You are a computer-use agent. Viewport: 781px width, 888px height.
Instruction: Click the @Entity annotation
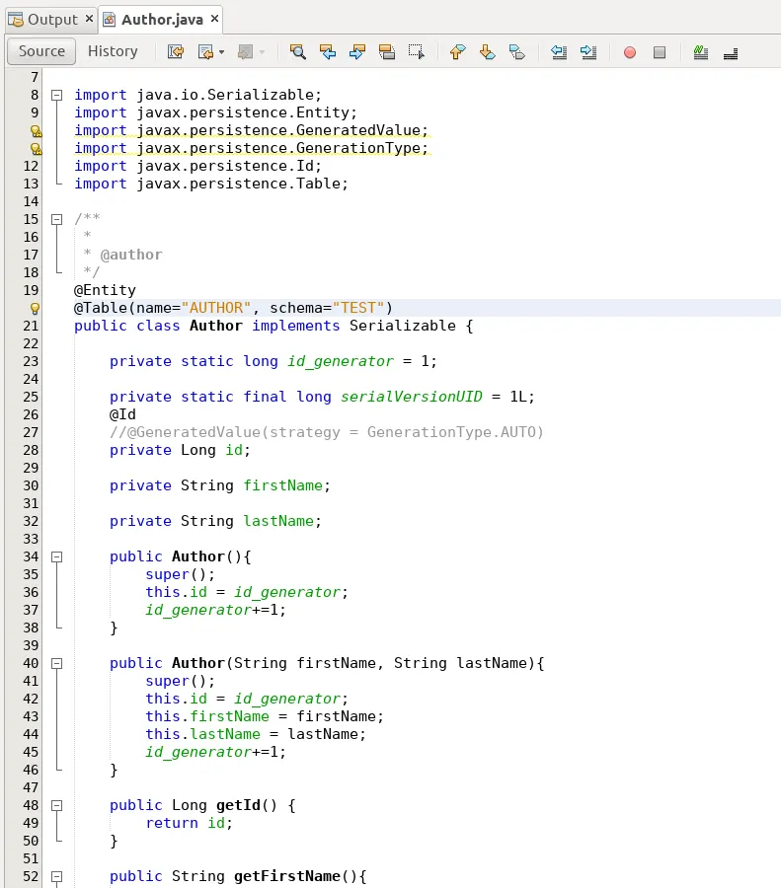click(x=105, y=290)
